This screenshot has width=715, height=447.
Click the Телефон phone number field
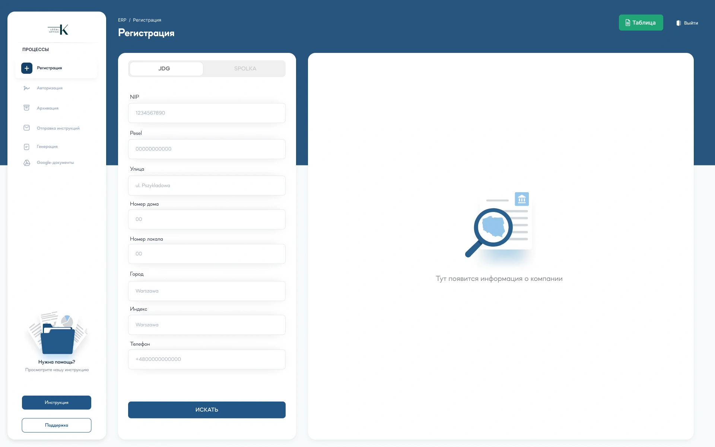(x=207, y=359)
